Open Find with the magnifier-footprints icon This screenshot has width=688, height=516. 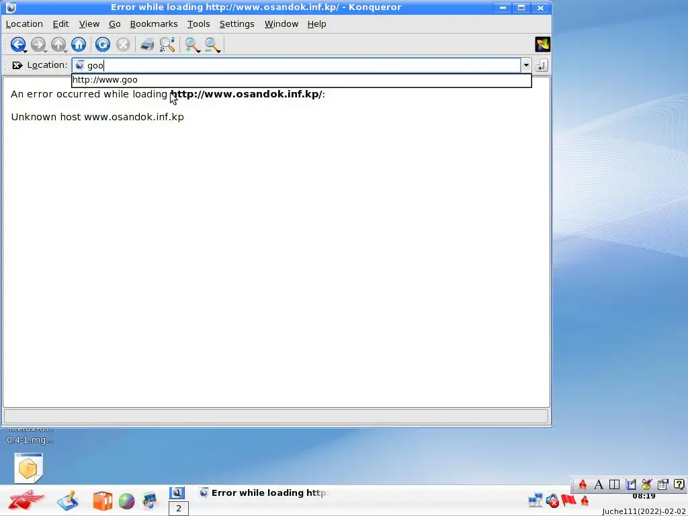coord(167,44)
